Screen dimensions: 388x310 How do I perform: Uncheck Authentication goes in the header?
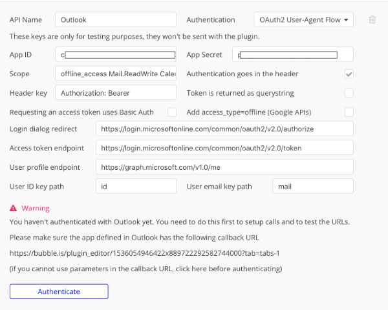(349, 74)
